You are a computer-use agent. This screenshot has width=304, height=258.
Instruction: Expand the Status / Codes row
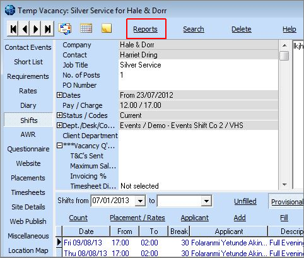coord(59,115)
